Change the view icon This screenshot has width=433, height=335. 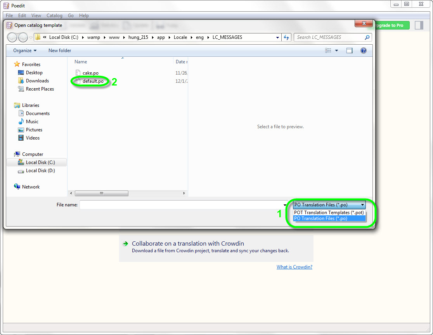click(328, 51)
